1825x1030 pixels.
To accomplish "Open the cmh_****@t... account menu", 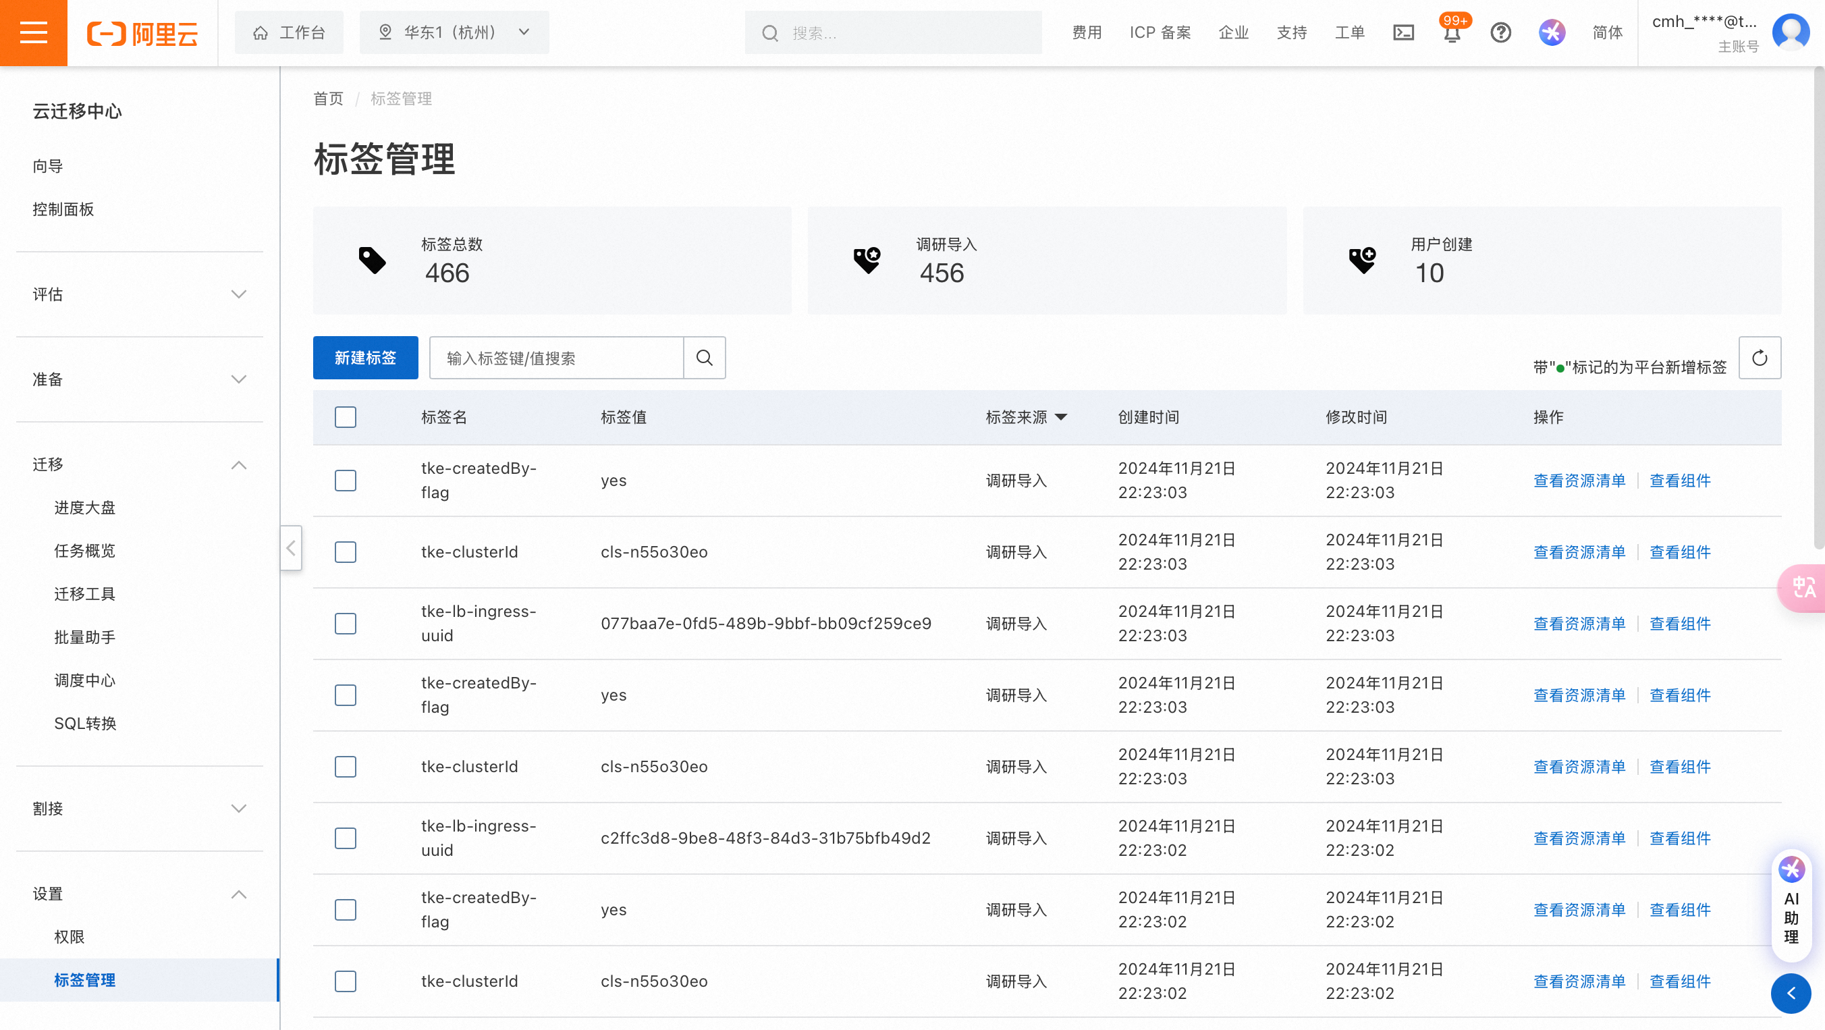I will pos(1704,32).
